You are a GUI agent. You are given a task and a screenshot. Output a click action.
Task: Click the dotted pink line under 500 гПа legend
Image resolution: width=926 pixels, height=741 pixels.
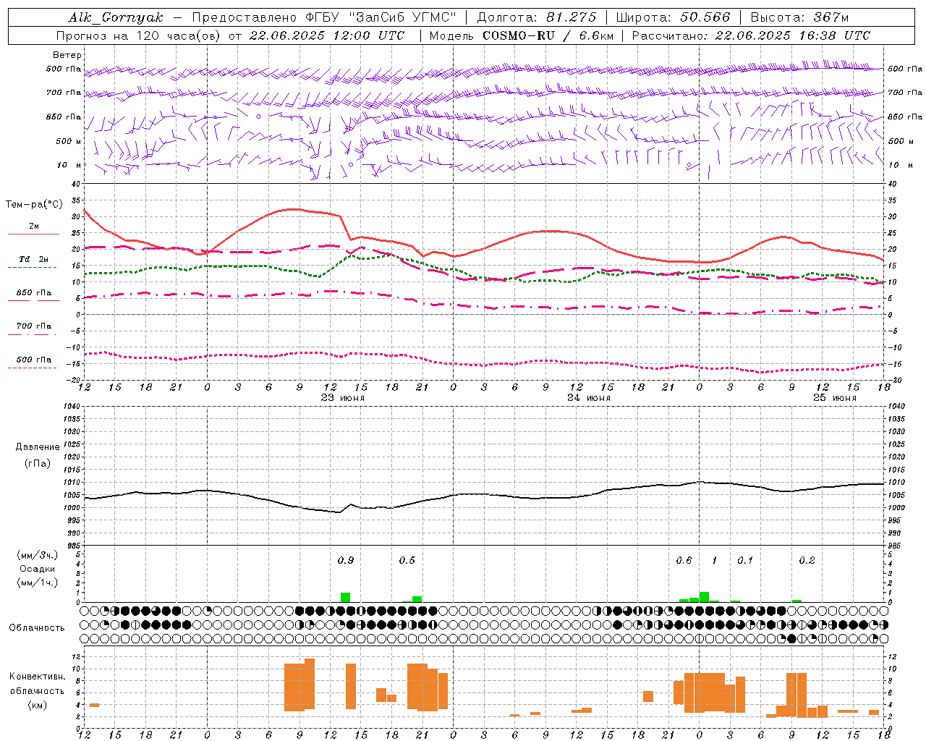coord(33,368)
